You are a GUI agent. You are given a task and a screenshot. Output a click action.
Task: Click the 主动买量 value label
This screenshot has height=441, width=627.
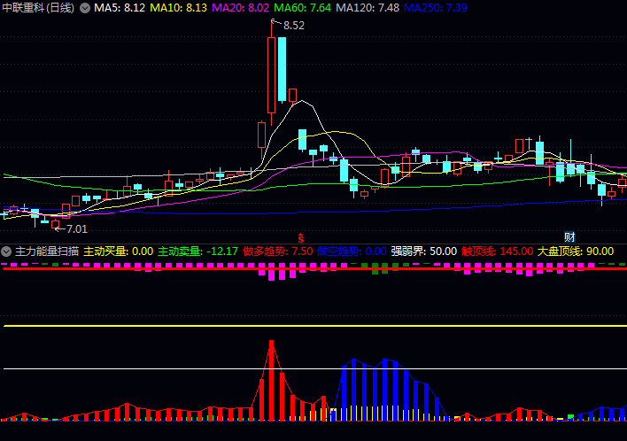(119, 251)
